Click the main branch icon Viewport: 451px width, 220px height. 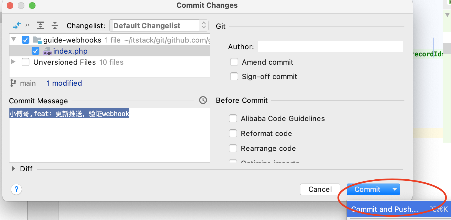13,83
